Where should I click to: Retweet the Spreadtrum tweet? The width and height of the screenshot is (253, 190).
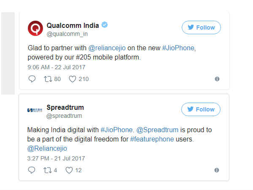[48, 170]
